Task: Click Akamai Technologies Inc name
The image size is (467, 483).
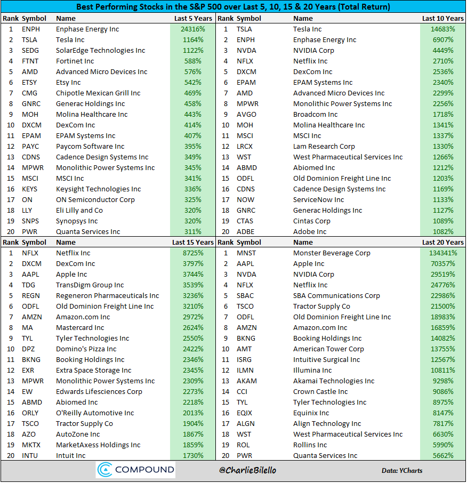Action: 334,381
